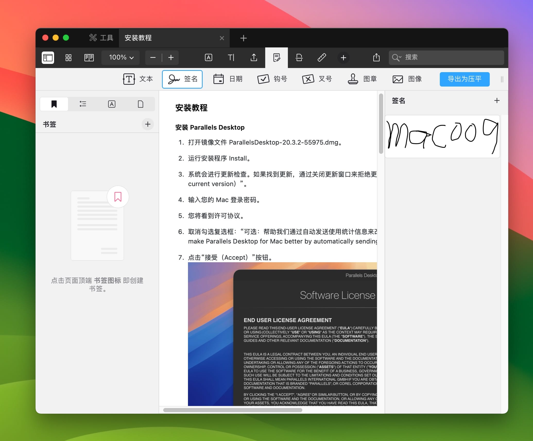Switch to the pages sidebar tab

[141, 104]
